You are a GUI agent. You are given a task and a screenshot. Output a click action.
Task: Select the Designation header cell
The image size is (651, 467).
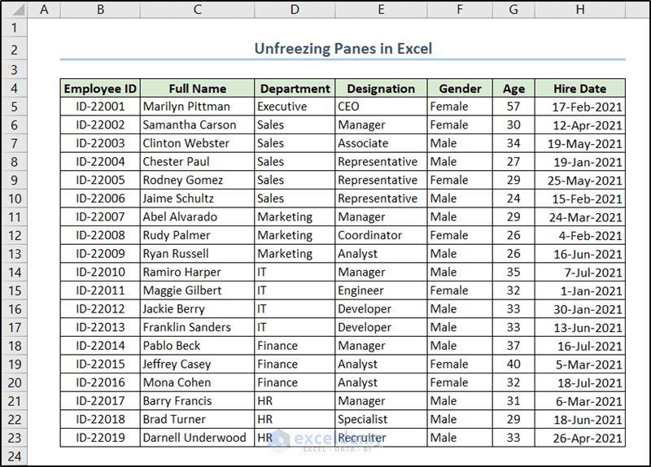tap(380, 89)
